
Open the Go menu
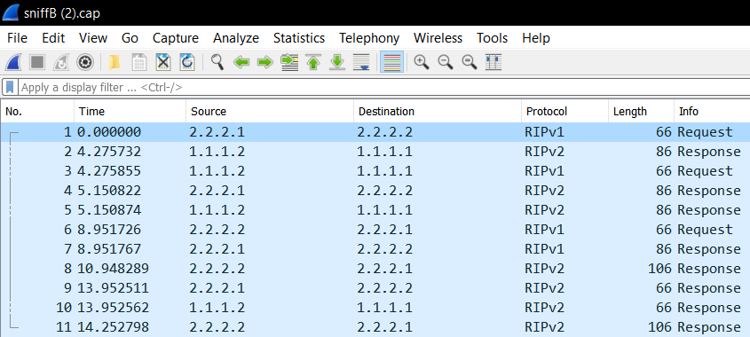pyautogui.click(x=130, y=38)
